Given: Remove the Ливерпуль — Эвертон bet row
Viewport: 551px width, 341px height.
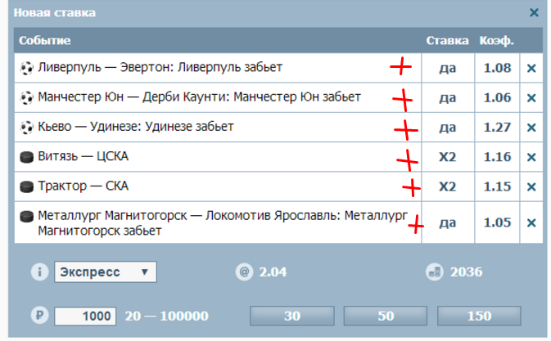Looking at the screenshot, I should (x=531, y=68).
